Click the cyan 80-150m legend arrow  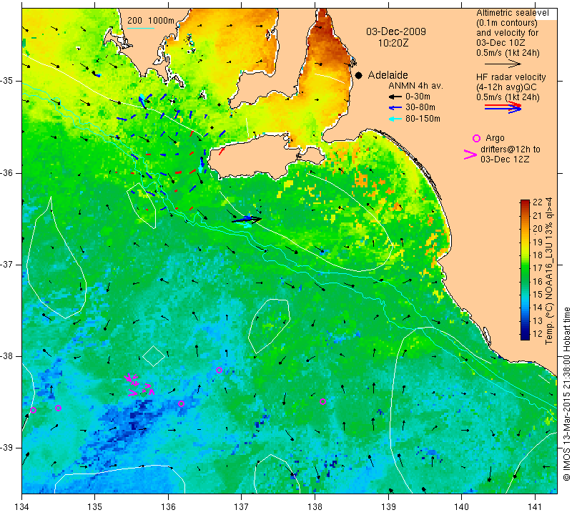395,119
